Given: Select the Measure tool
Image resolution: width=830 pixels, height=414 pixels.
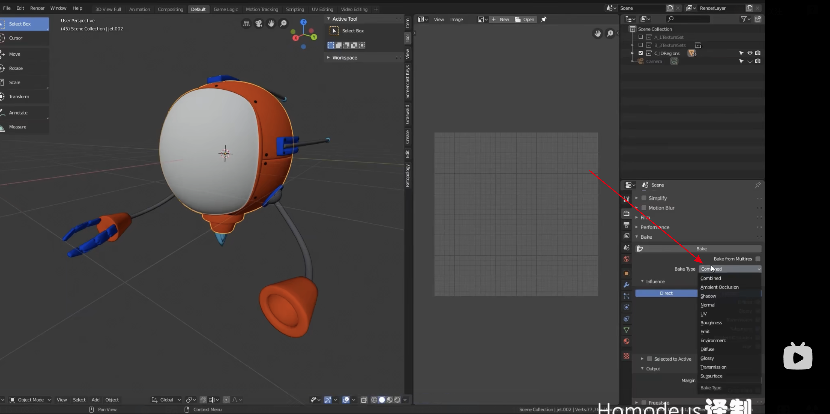Looking at the screenshot, I should tap(17, 127).
